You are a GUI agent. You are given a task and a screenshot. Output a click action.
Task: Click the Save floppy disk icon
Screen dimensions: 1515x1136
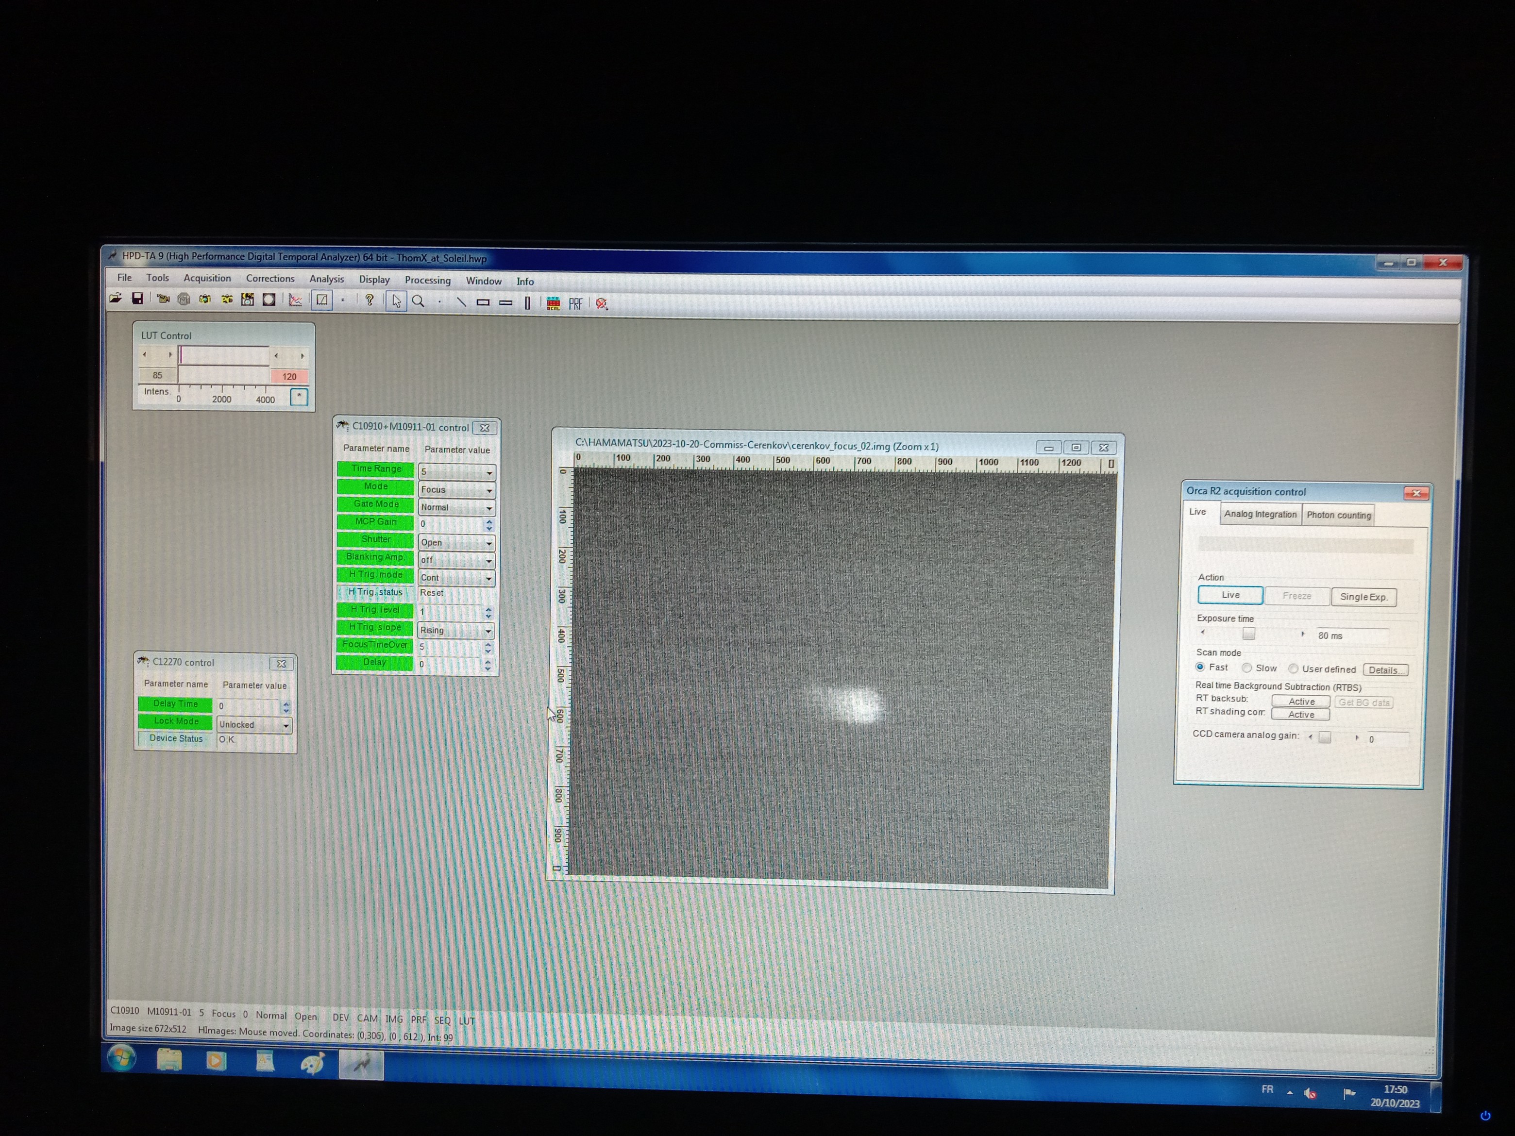[x=138, y=298]
